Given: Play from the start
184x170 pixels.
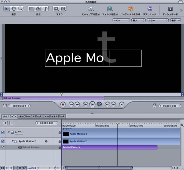Looking at the screenshot, I should coord(85,104).
